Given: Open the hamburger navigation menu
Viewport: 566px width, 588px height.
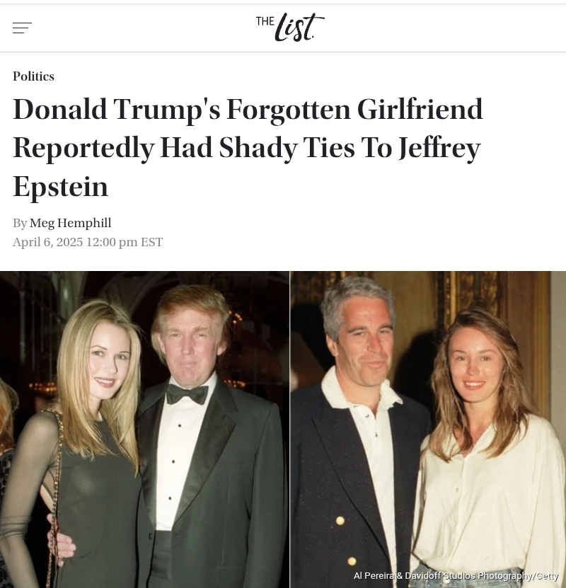Looking at the screenshot, I should [x=22, y=28].
